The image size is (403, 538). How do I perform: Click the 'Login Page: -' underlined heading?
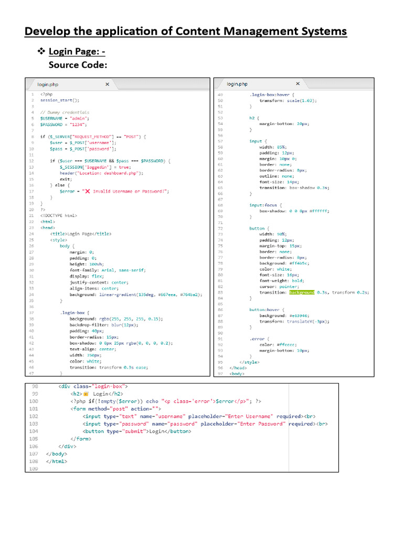coord(77,51)
